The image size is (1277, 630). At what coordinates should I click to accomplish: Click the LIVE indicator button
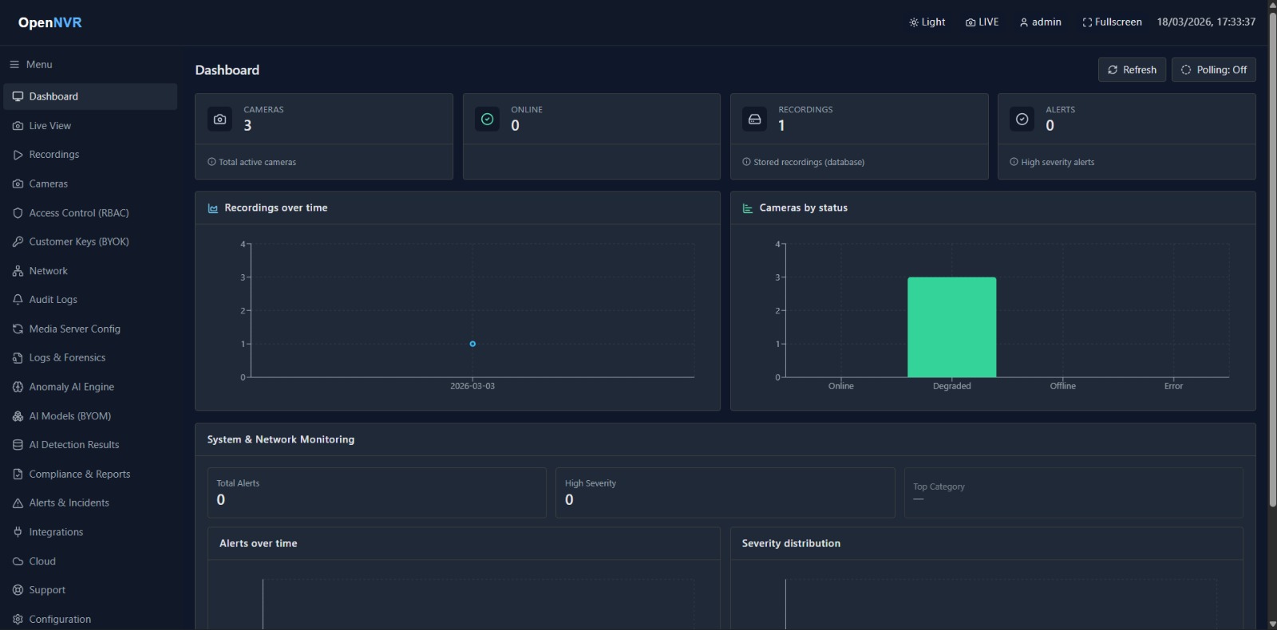coord(982,22)
